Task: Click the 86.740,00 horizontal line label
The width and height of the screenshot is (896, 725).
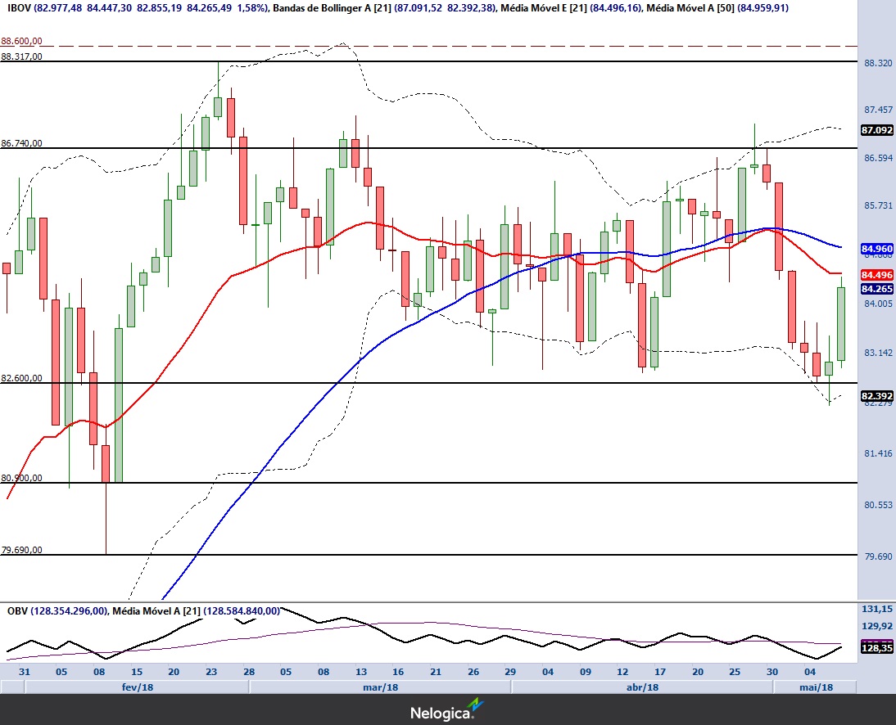Action: pyautogui.click(x=21, y=143)
